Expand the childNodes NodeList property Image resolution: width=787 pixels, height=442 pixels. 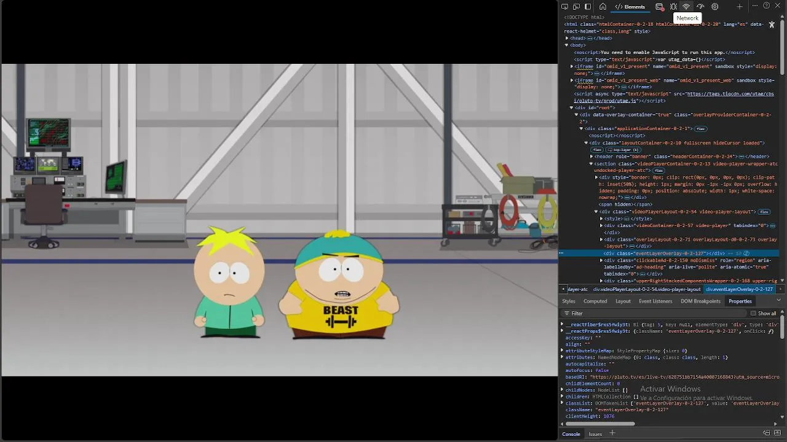coord(562,390)
